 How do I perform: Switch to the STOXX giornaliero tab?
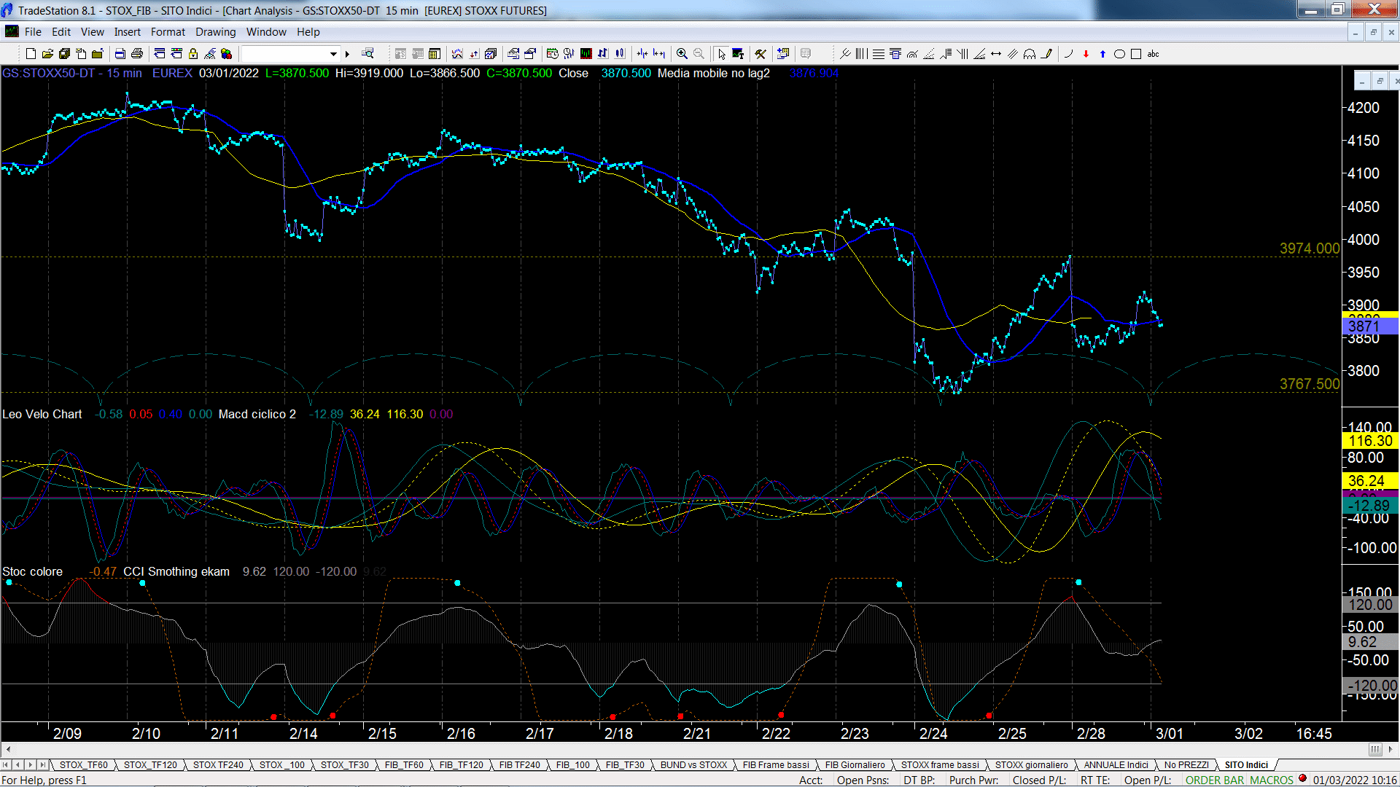point(1031,764)
